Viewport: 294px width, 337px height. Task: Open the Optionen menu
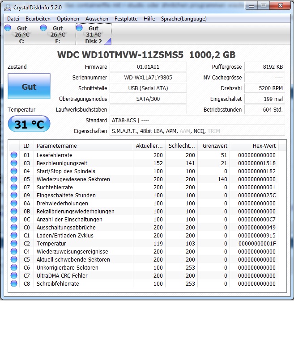[x=68, y=19]
